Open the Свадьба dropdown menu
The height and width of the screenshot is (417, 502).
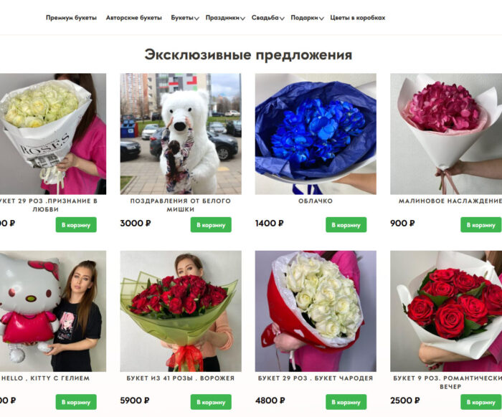[x=267, y=18]
